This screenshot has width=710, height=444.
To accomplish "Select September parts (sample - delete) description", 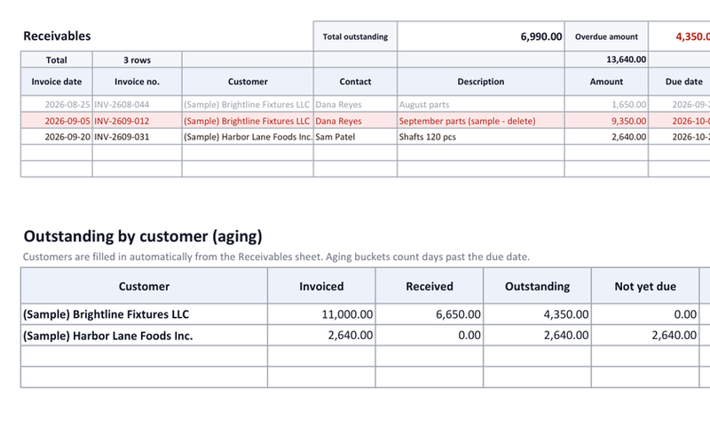I will [481, 121].
